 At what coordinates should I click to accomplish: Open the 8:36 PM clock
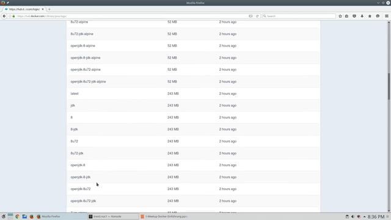click(x=376, y=216)
